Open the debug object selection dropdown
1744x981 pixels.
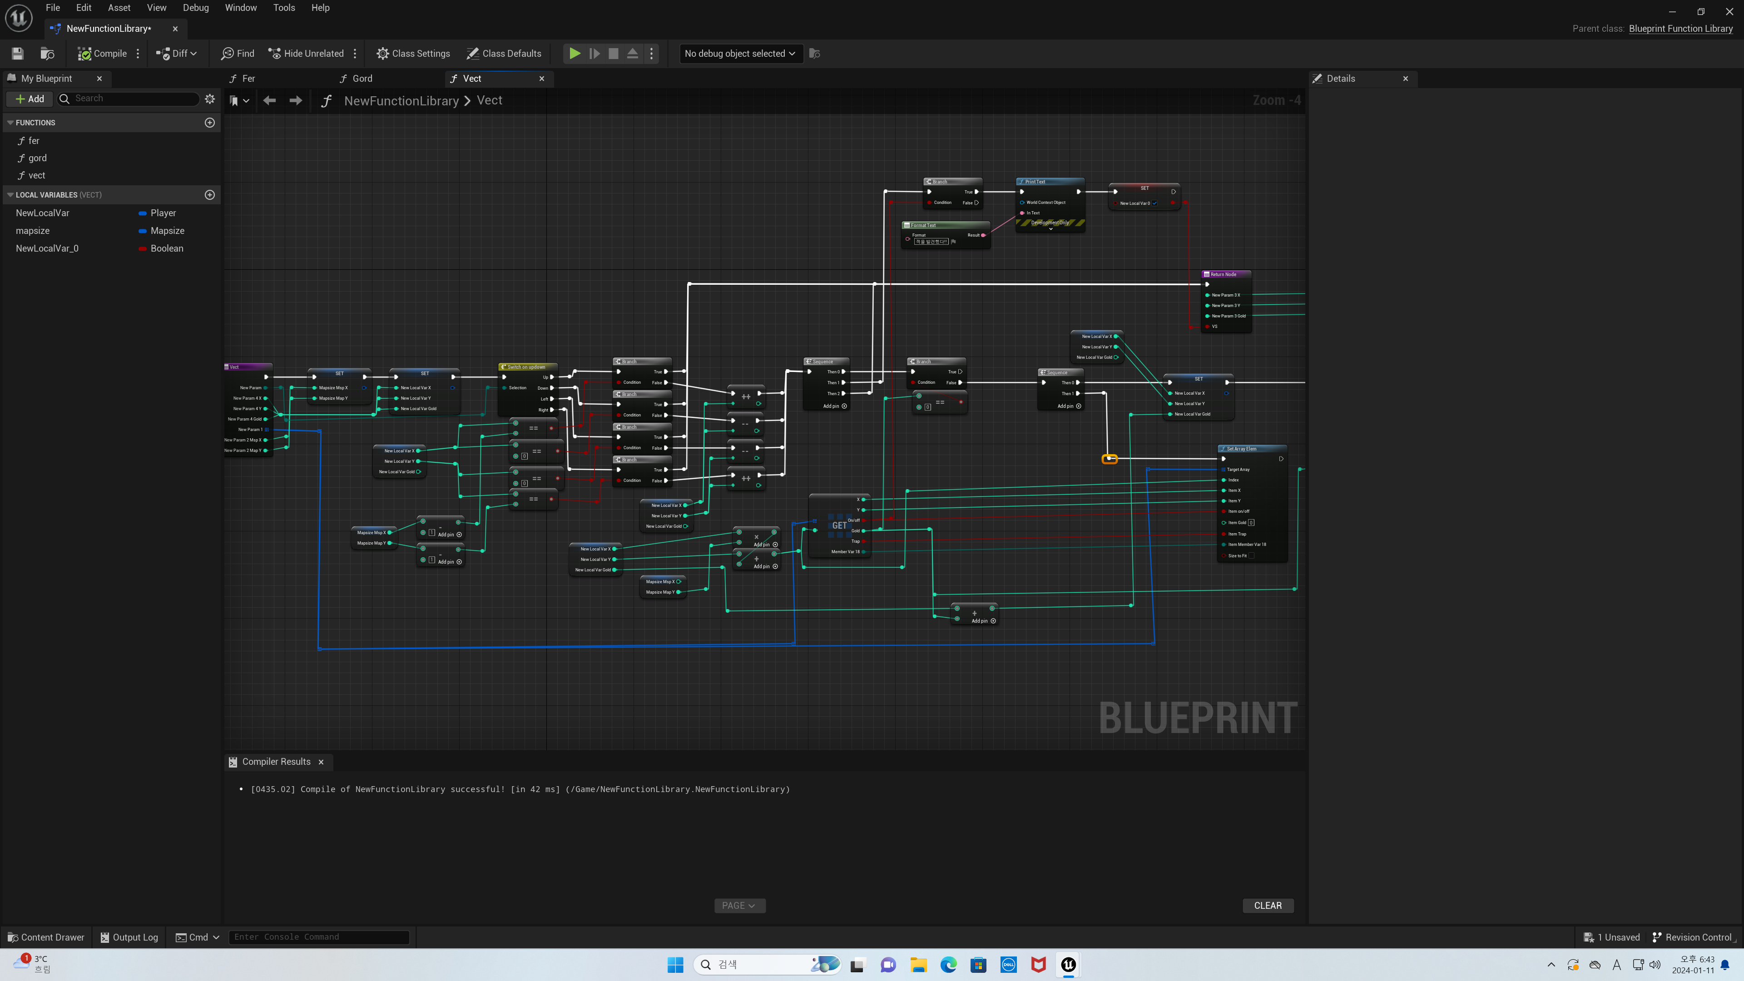click(x=741, y=54)
